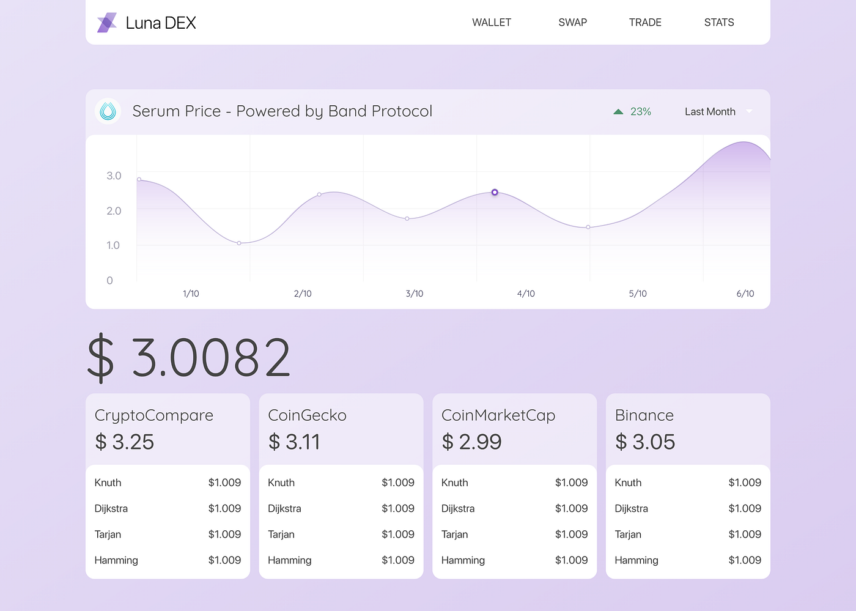Click the Serum droplet token icon

108,111
